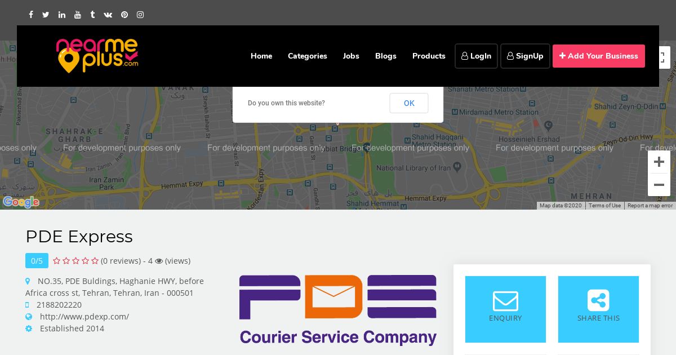
Task: Select the first rating star
Action: (x=57, y=261)
